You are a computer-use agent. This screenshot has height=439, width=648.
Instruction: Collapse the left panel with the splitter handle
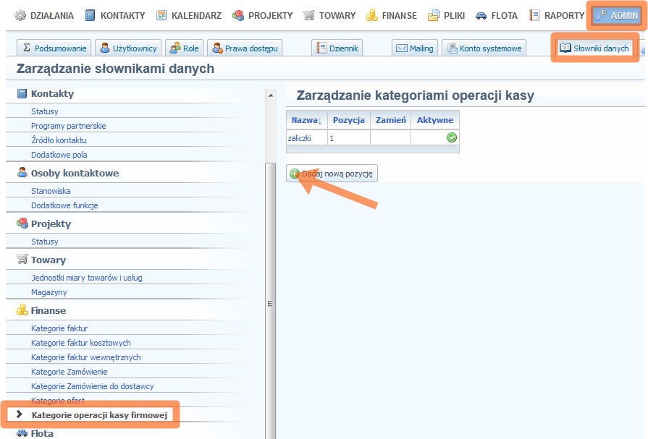coord(270,304)
